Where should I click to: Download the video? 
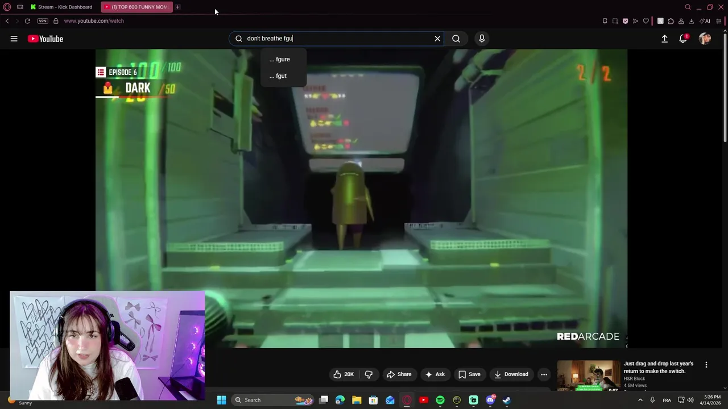(511, 374)
